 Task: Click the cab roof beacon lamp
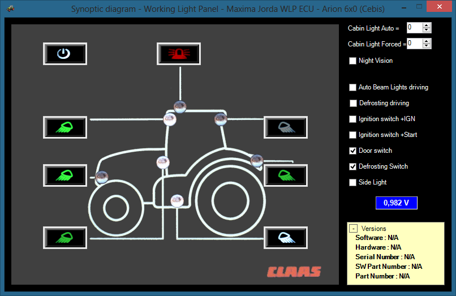click(x=180, y=107)
